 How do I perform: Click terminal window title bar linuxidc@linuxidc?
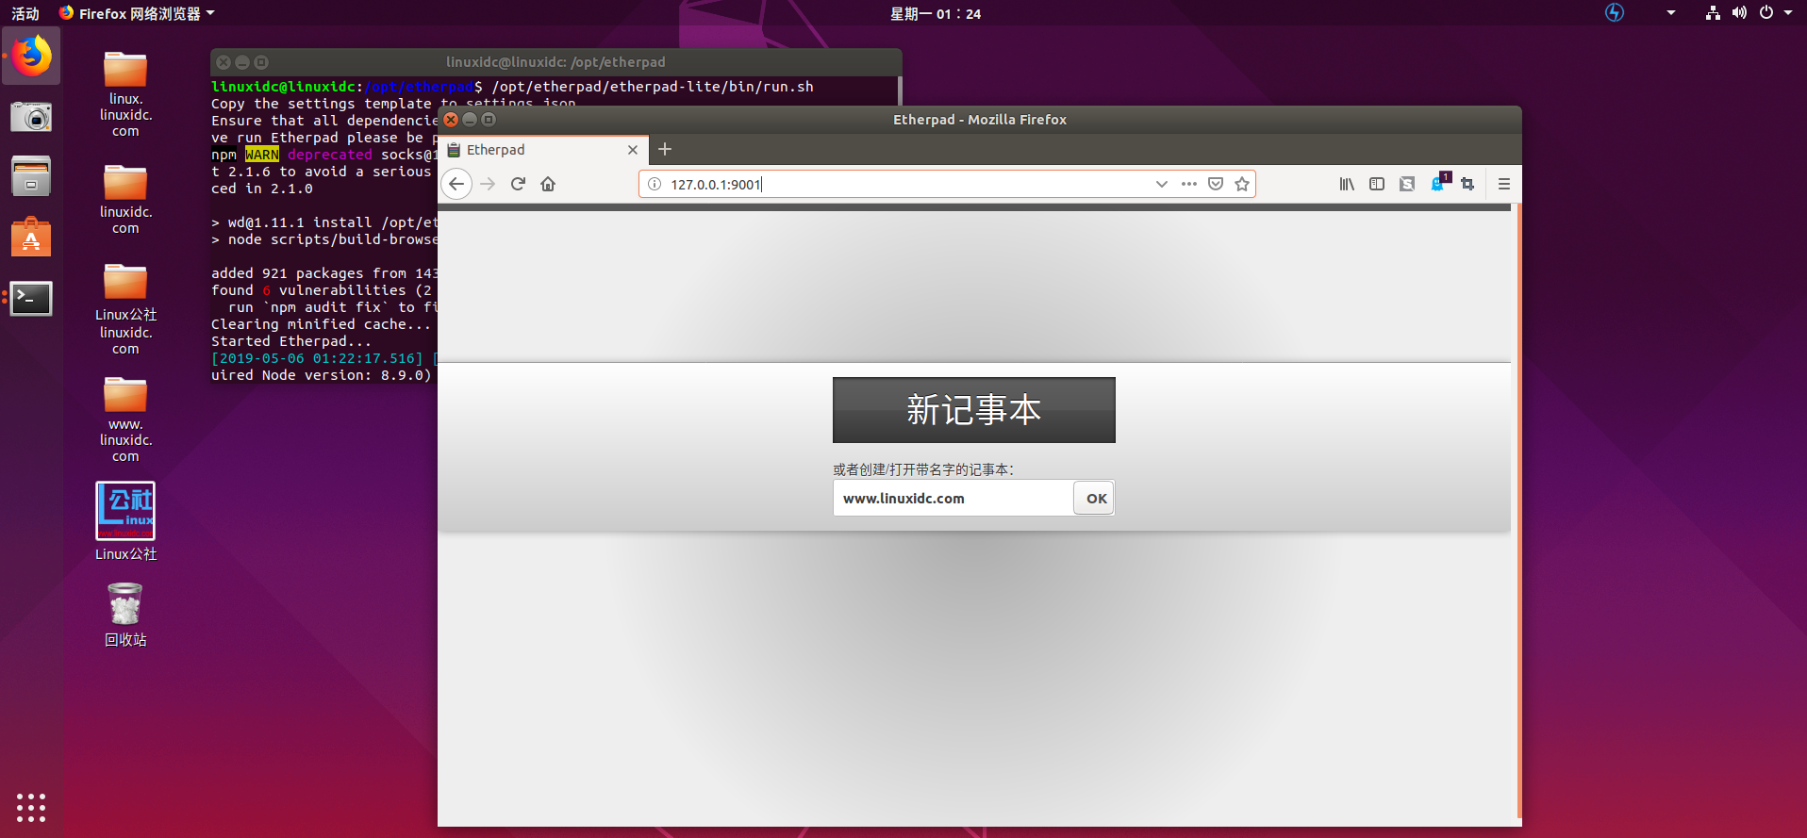[555, 62]
